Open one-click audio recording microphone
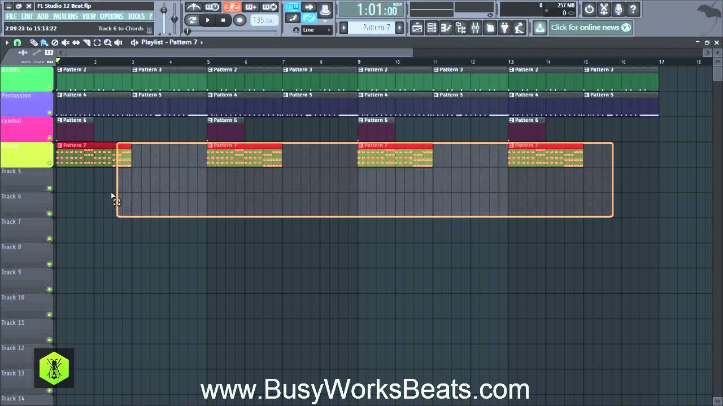The image size is (723, 406). click(619, 9)
